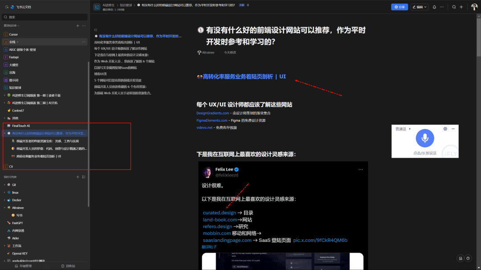Expand the 工作流 folder

[4, 246]
